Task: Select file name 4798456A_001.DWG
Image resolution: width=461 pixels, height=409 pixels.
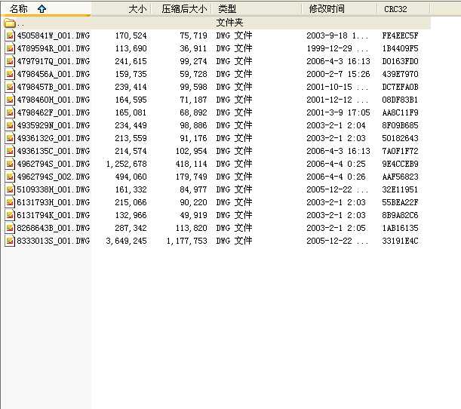Action: [x=54, y=75]
